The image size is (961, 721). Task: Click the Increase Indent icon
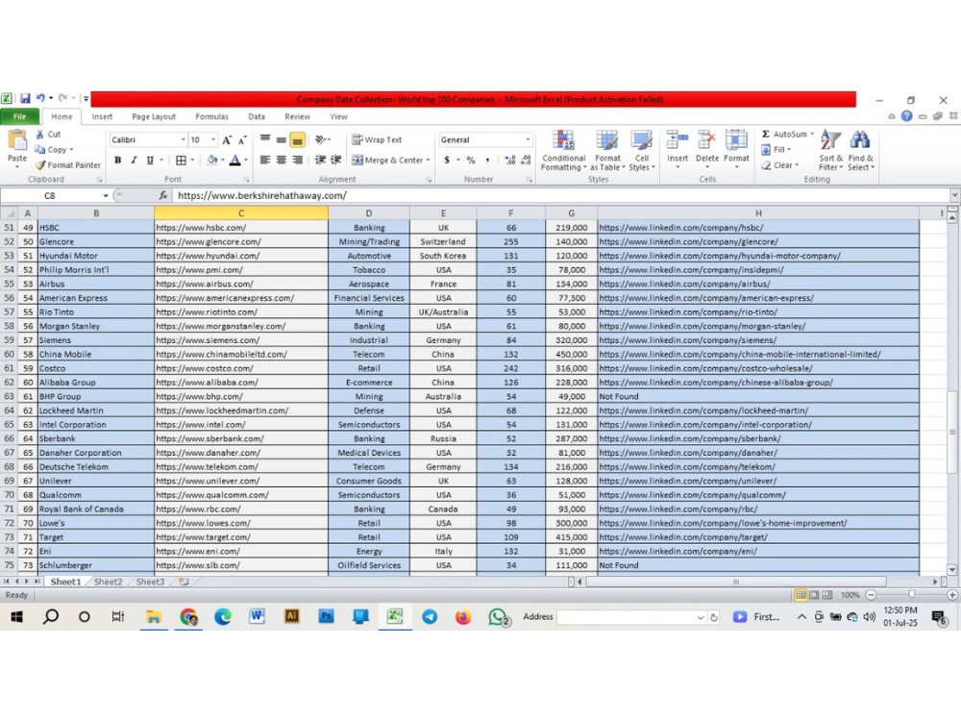point(335,160)
